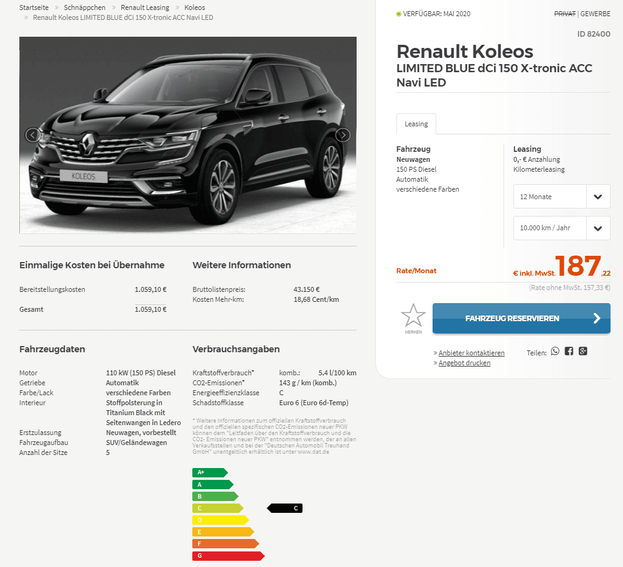Click the 143 g / km (komb.) value
Viewport: 623px width, 567px height.
click(308, 383)
